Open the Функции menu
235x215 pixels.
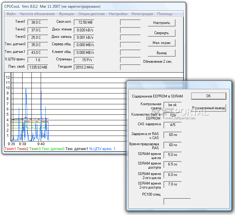tap(66, 14)
